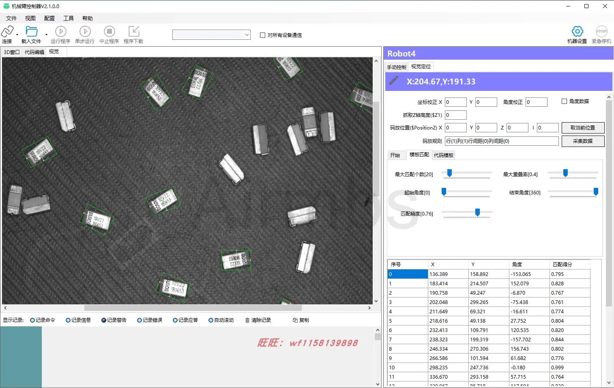Toggle the 角度数据 checkbox
Image resolution: width=614 pixels, height=388 pixels.
click(564, 101)
